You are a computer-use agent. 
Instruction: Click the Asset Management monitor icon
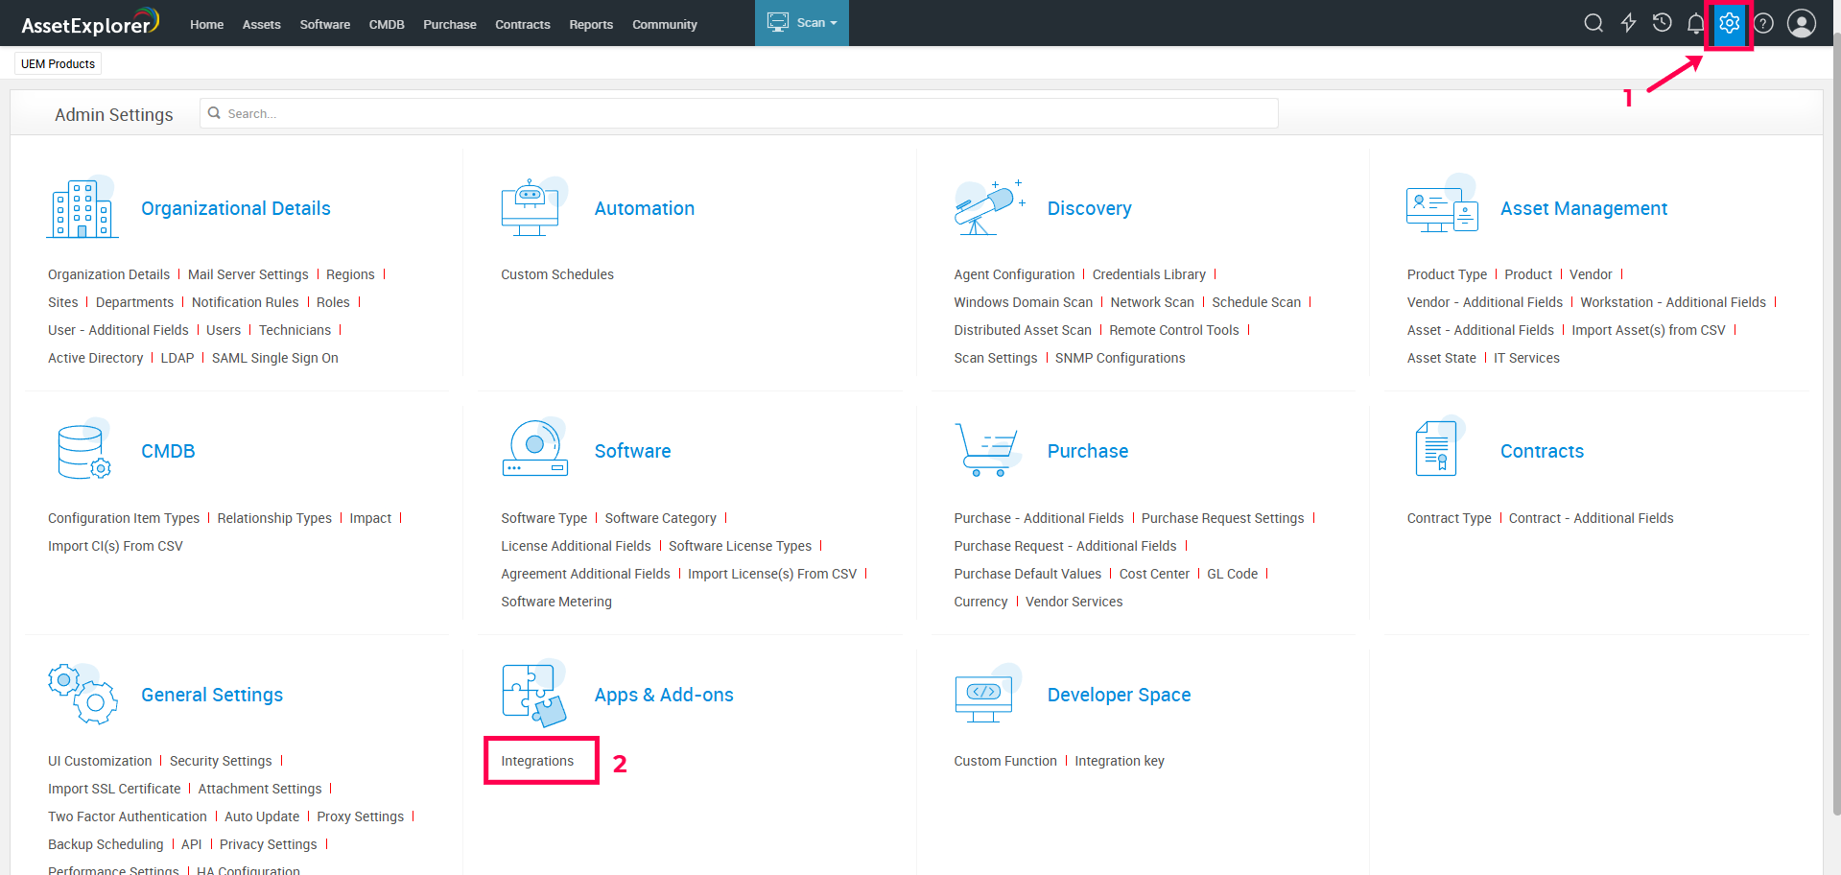pos(1442,205)
